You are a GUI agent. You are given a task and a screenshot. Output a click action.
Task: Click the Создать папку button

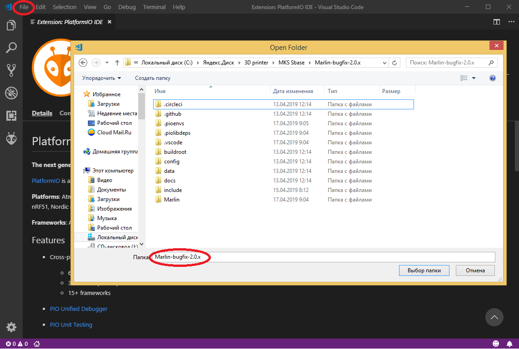point(153,78)
